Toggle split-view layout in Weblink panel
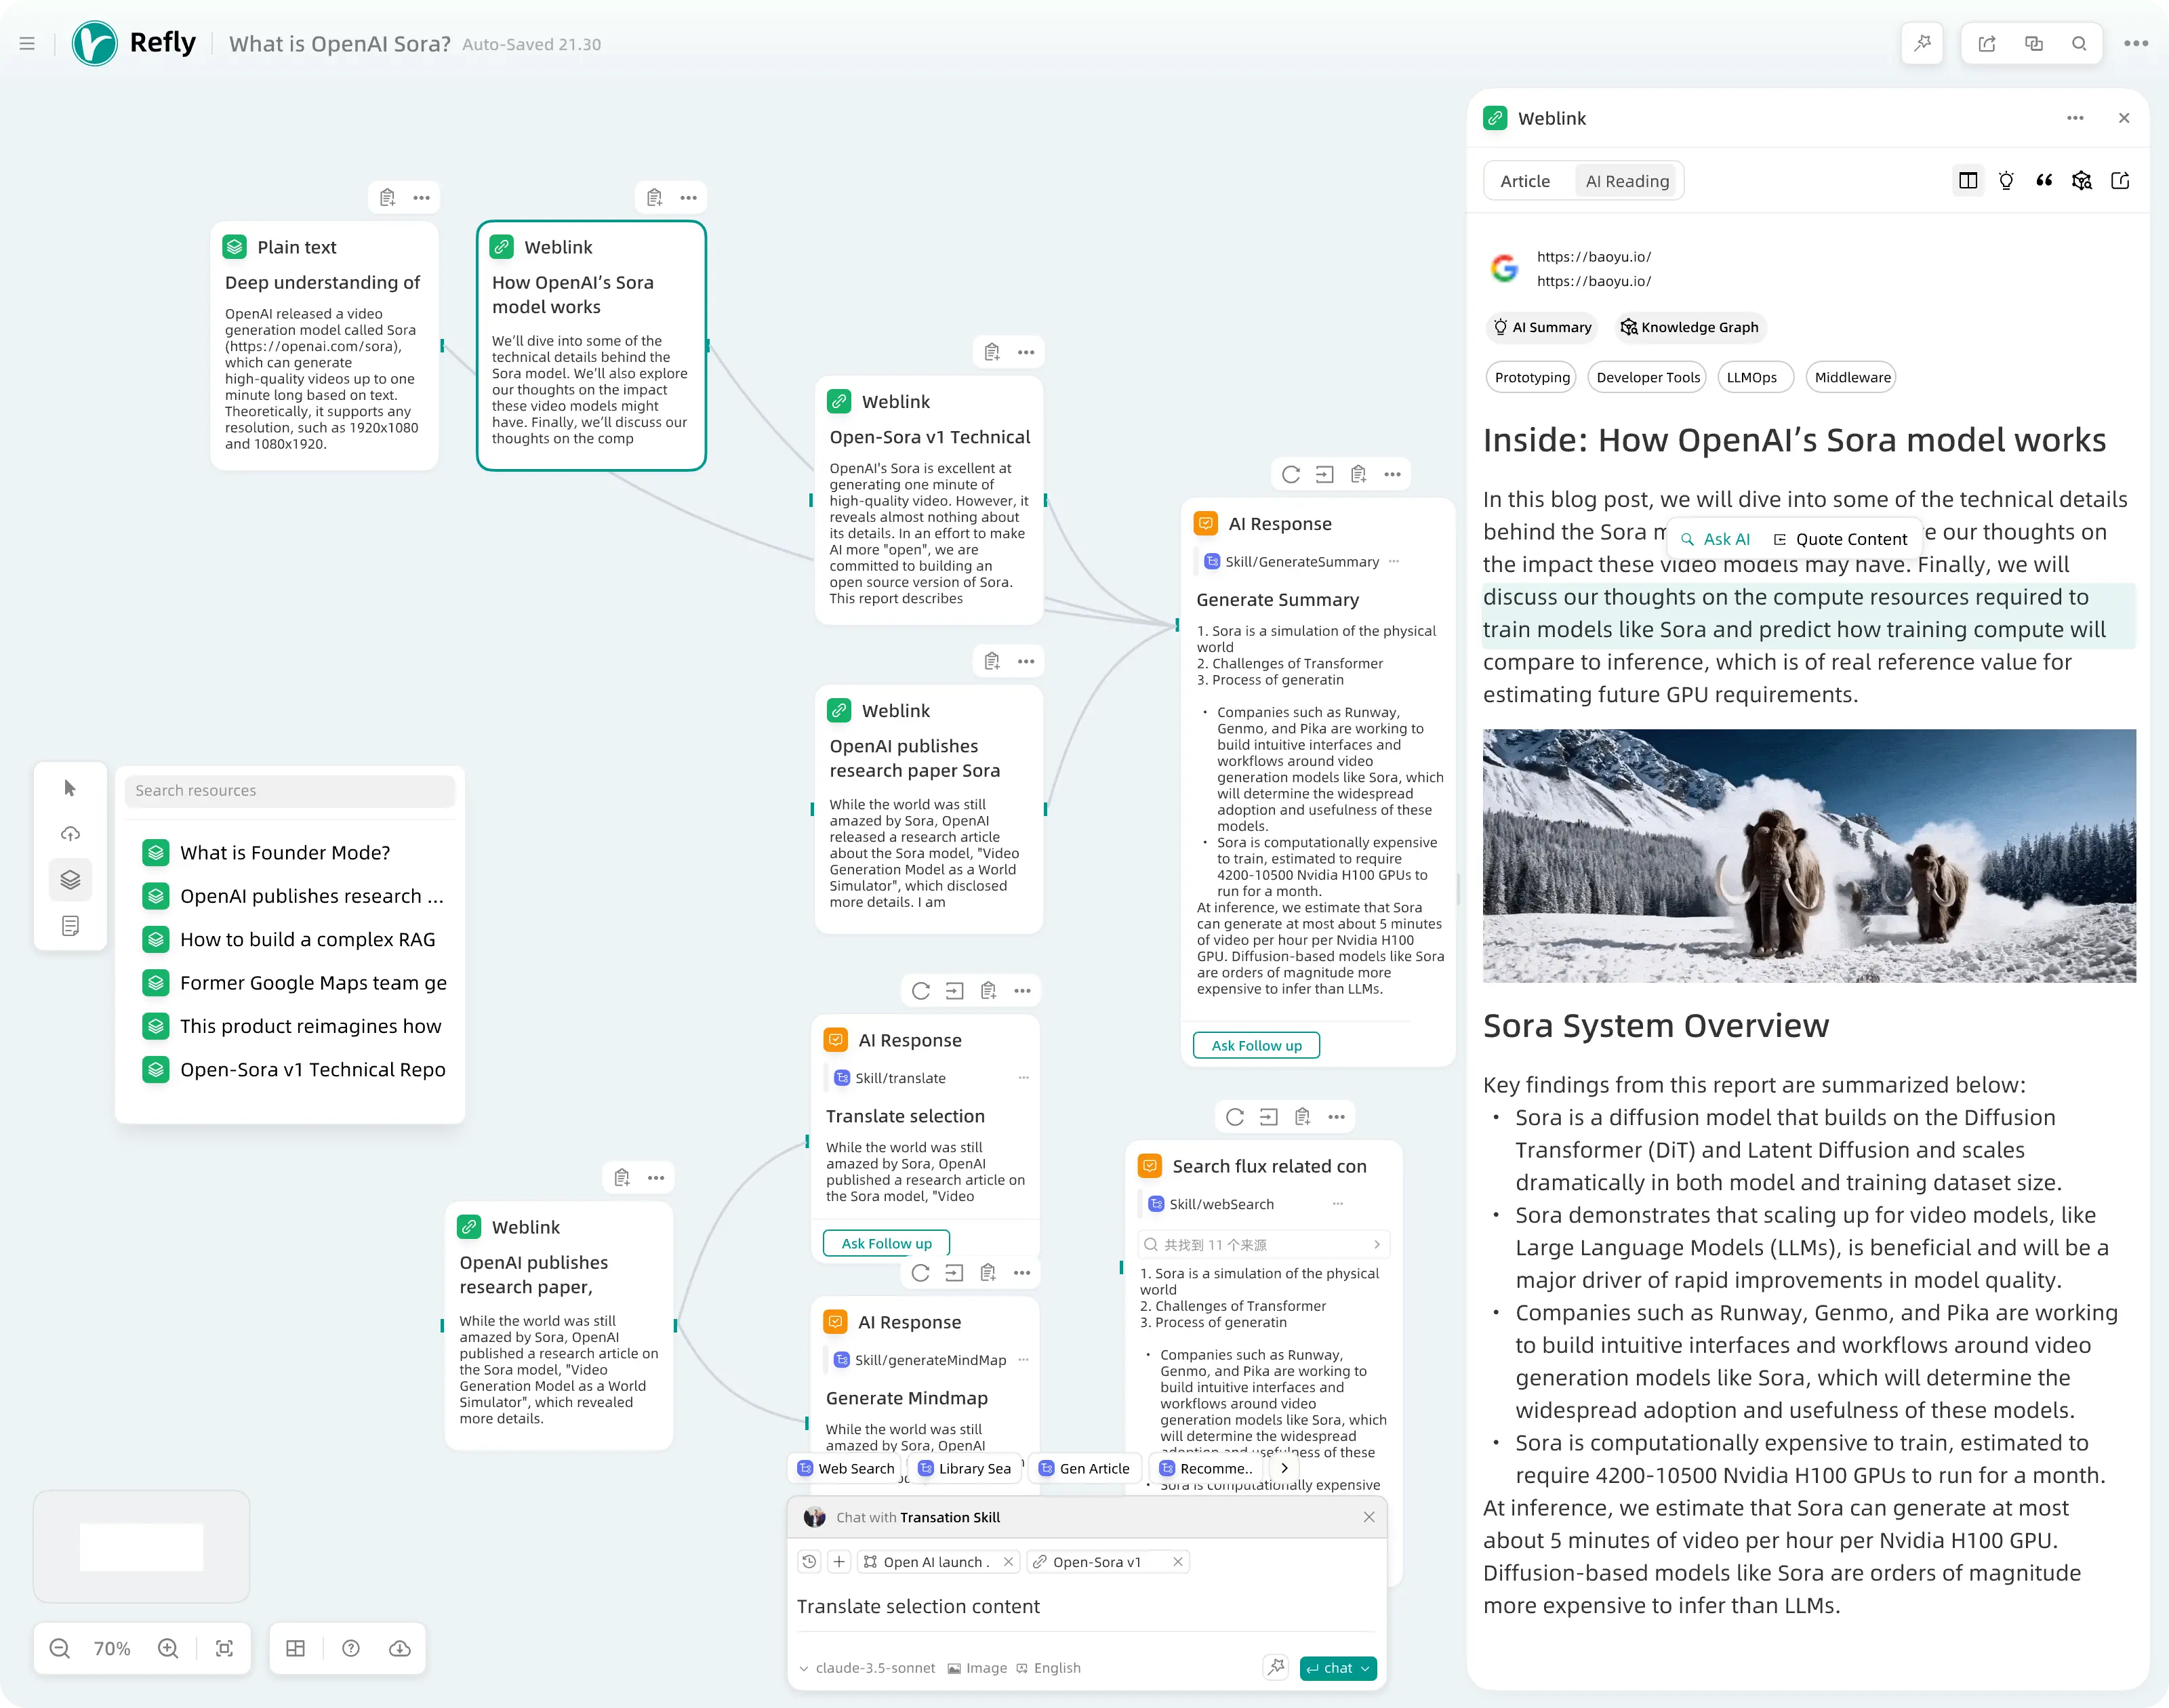This screenshot has width=2169, height=1708. (1968, 181)
